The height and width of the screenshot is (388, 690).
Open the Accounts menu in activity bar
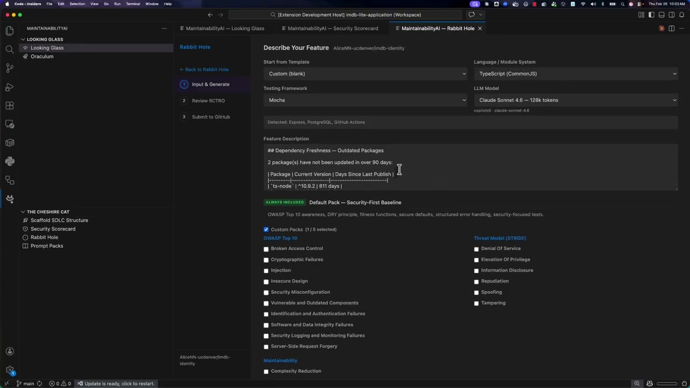tap(10, 351)
